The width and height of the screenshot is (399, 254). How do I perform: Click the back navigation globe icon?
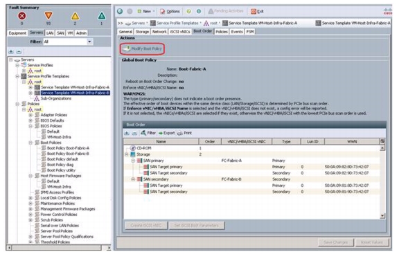pyautogui.click(x=120, y=11)
